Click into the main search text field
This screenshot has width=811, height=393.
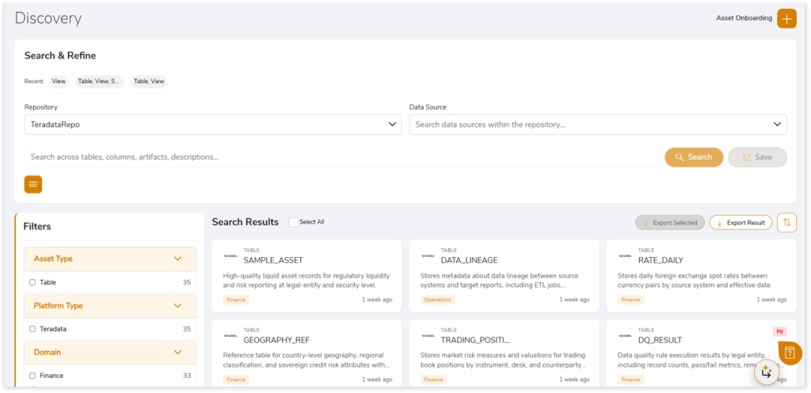341,157
